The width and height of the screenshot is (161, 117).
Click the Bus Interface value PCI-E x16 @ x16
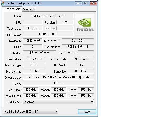point(78,47)
